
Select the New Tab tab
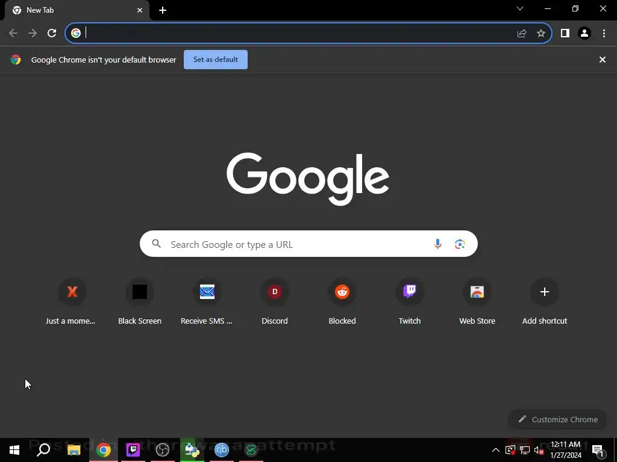coord(77,10)
